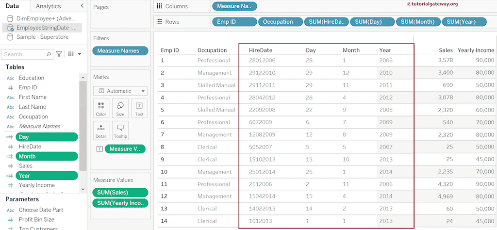Click HireDate value 29122010
The image size is (497, 230).
[x=262, y=73]
